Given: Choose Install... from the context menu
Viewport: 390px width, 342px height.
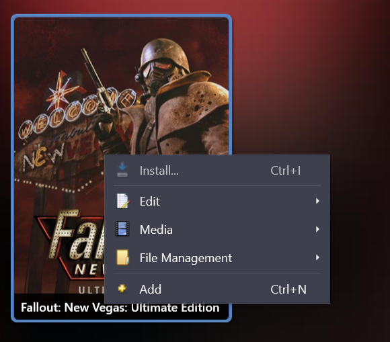Looking at the screenshot, I should 217,171.
